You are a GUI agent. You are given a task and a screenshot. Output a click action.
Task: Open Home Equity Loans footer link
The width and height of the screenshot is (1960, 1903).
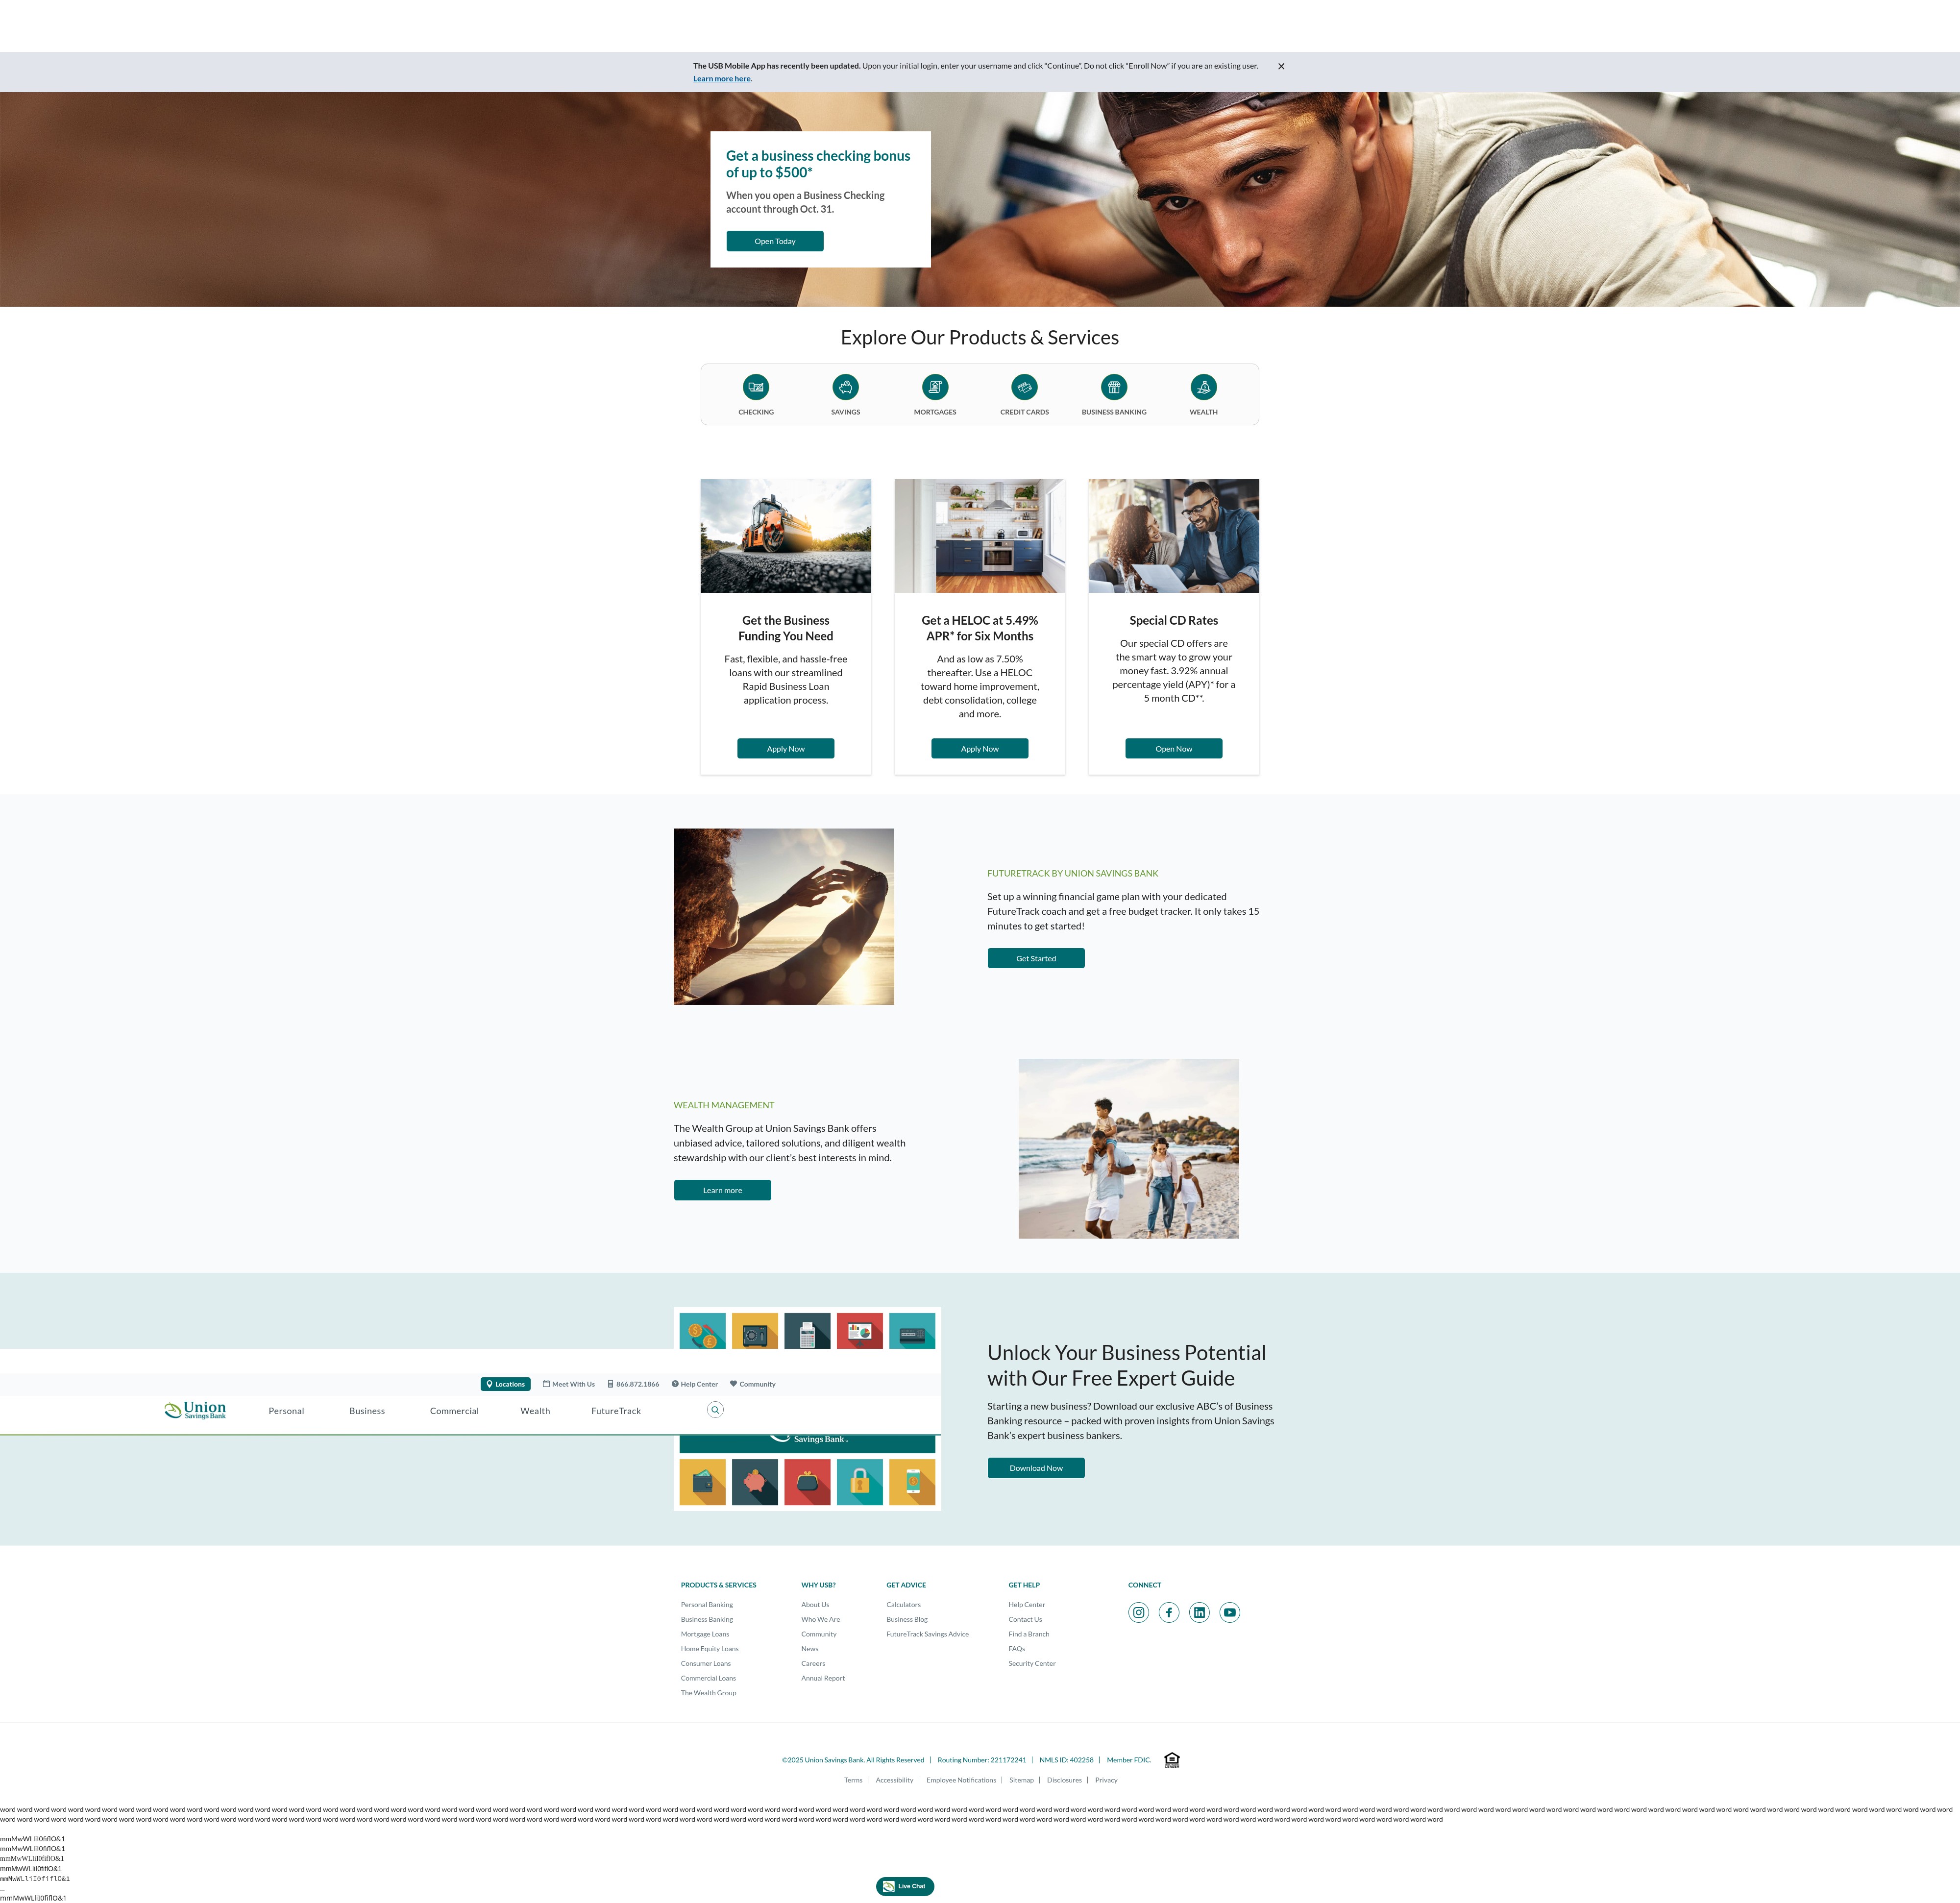click(710, 1649)
